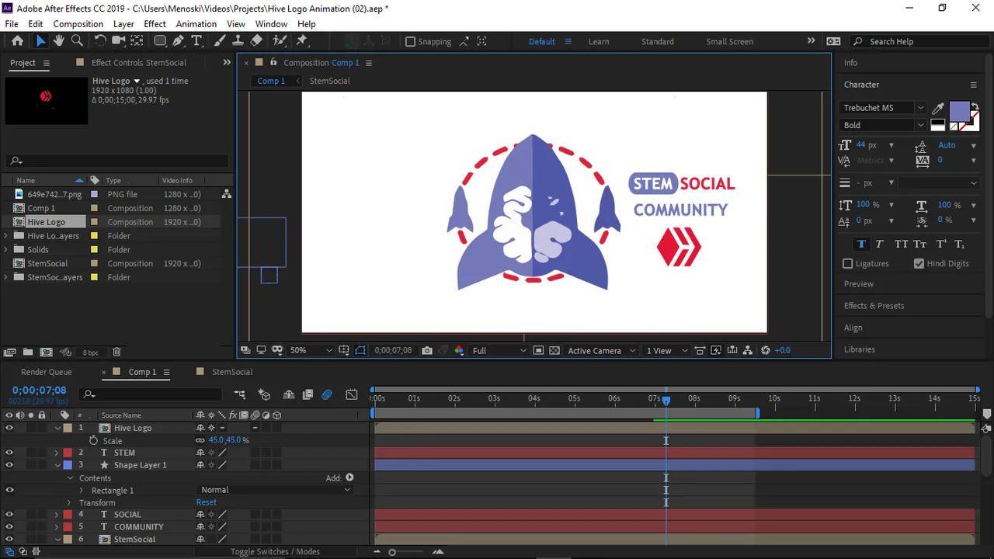Select the Brush tool
This screenshot has height=559, width=994.
coord(220,41)
